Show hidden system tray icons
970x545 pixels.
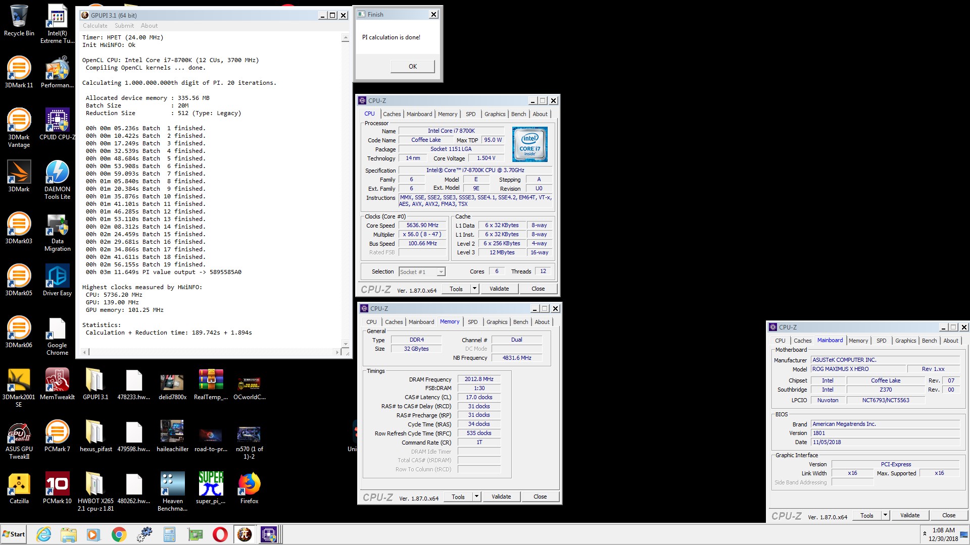(x=925, y=534)
